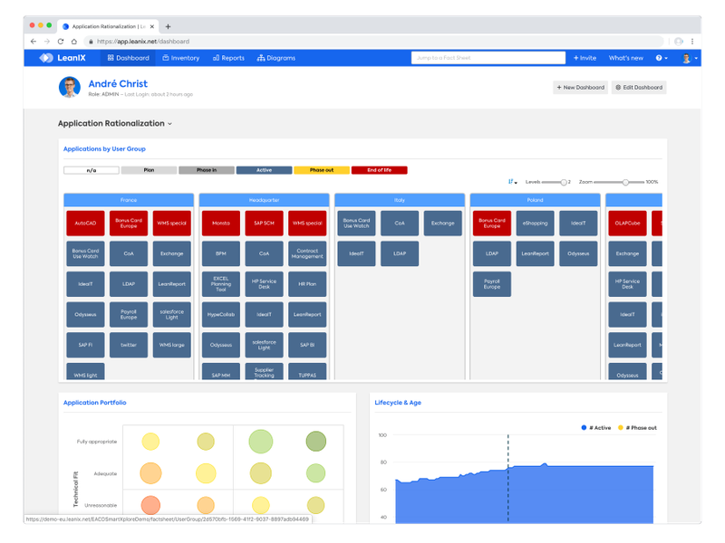This screenshot has width=725, height=543.
Task: Open the SAP FI application tile
Action: click(85, 345)
